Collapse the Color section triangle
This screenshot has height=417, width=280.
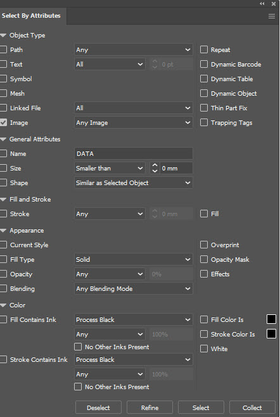click(3, 305)
